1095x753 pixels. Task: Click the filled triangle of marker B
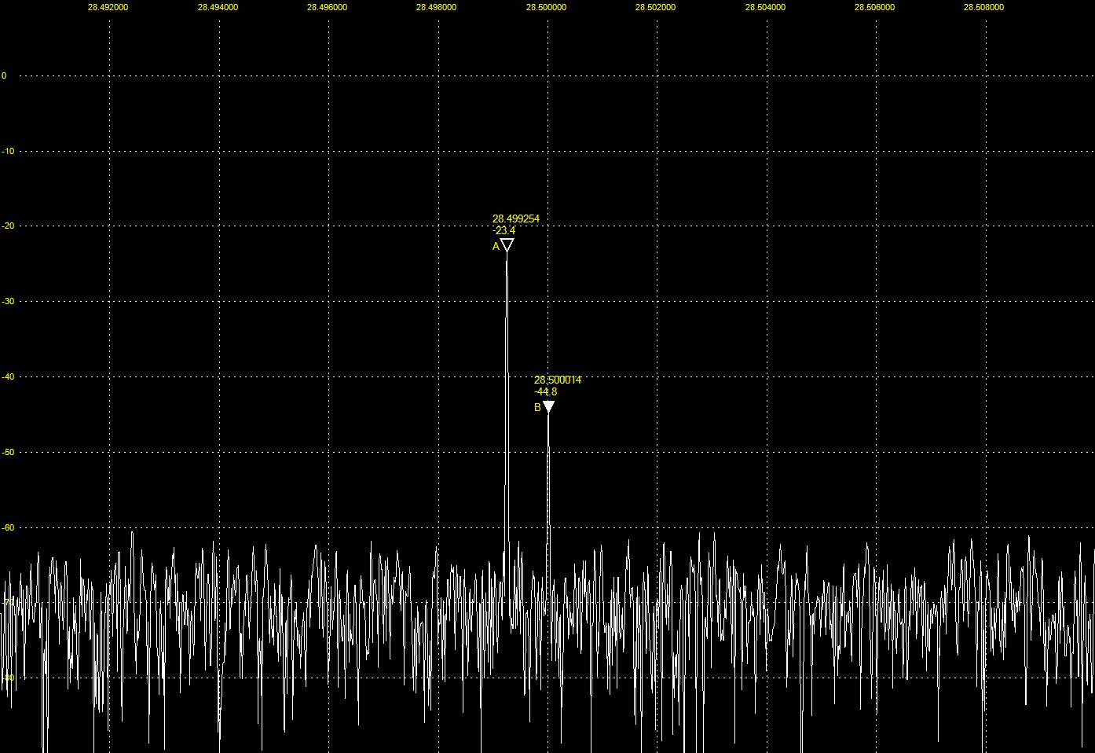(548, 406)
